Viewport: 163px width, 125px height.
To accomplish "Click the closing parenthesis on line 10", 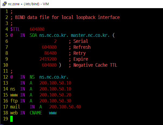I will point(60,65).
